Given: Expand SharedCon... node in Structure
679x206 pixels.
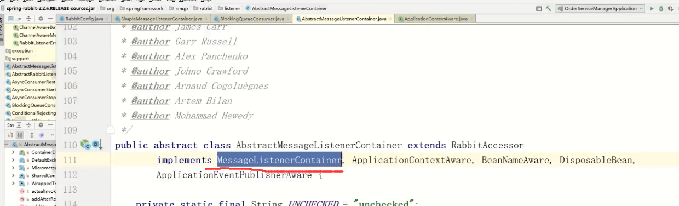Looking at the screenshot, I should tap(14, 175).
